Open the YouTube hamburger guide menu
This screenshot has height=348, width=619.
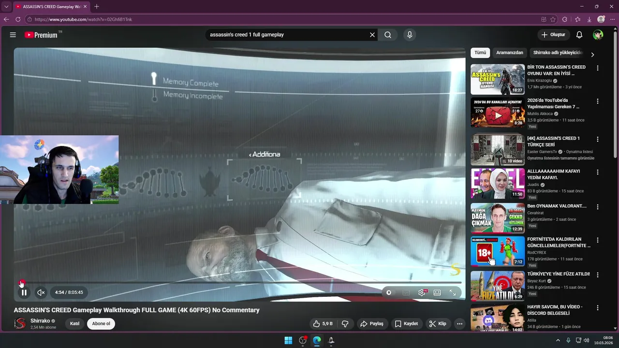pyautogui.click(x=13, y=35)
